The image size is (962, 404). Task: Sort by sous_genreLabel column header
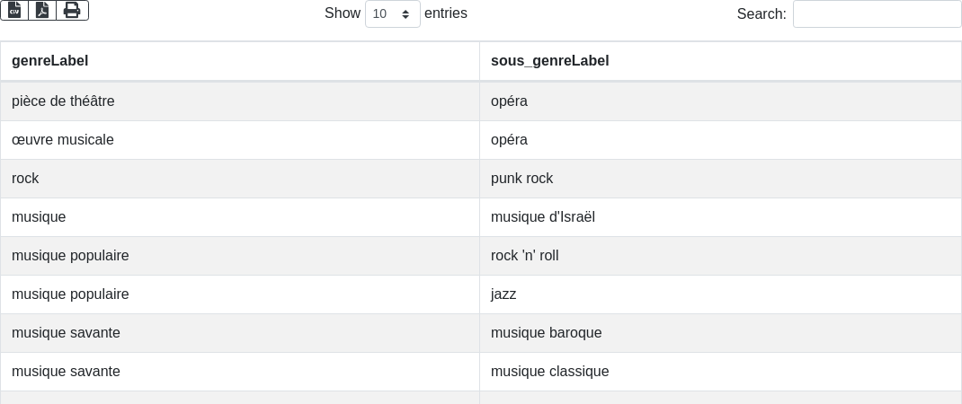(720, 61)
